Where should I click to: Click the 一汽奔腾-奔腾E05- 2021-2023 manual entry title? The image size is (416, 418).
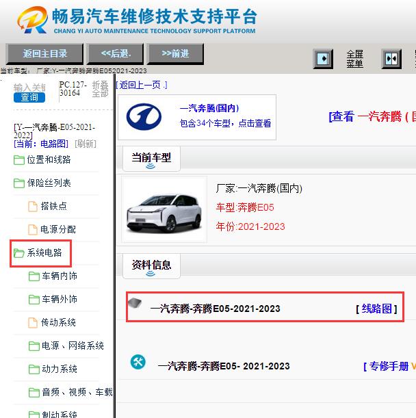(x=224, y=366)
